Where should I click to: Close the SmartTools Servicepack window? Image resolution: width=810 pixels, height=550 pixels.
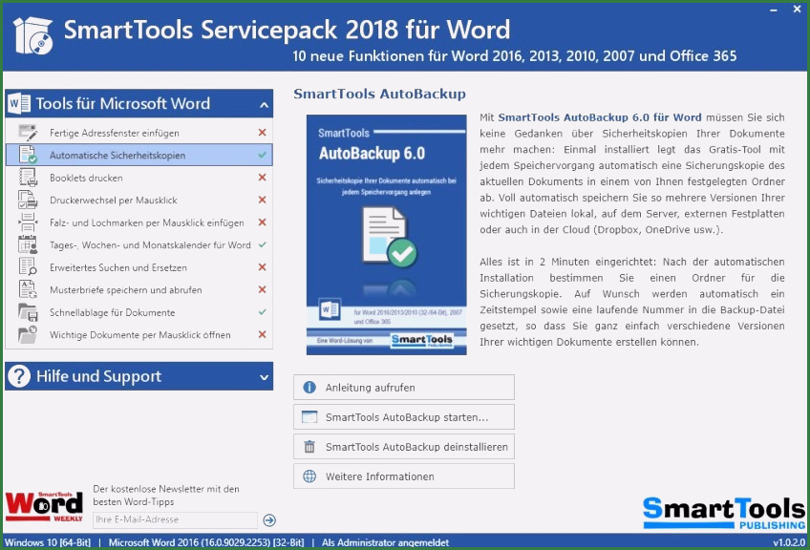pos(797,10)
